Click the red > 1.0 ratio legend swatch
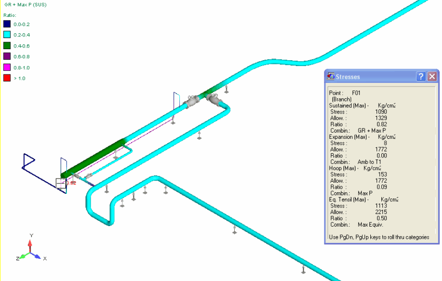The width and height of the screenshot is (442, 281). click(x=7, y=78)
